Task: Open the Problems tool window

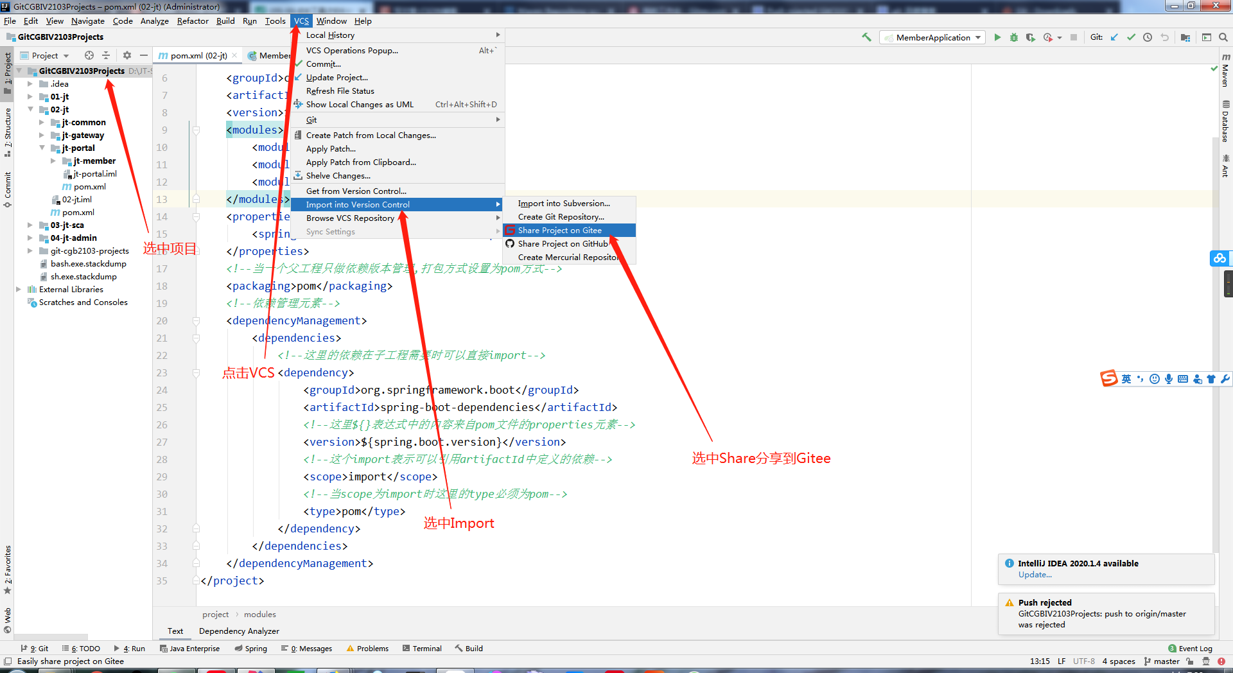Action: pos(367,649)
